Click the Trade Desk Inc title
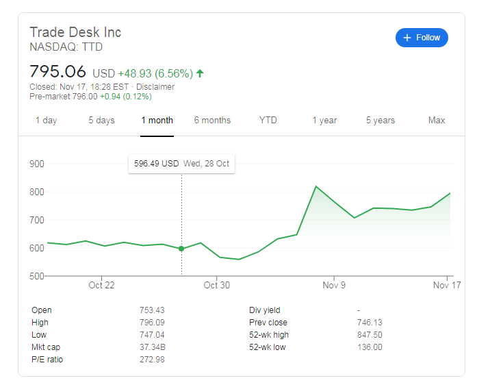Image resolution: width=477 pixels, height=387 pixels. pos(75,32)
